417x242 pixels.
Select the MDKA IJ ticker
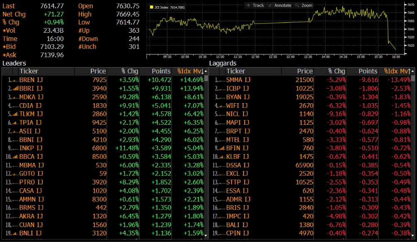[31, 97]
